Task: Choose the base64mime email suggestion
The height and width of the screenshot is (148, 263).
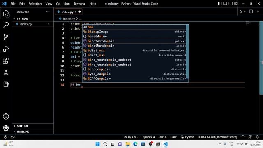Action: click(x=134, y=37)
